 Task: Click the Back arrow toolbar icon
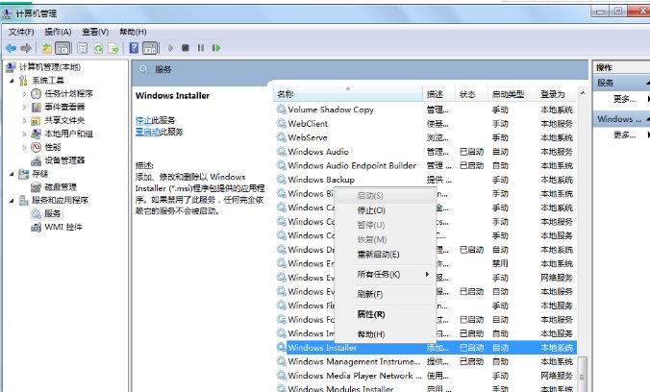12,48
